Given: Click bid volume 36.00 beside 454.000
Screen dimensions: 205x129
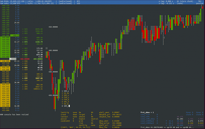Looking at the screenshot, I should point(17,106).
